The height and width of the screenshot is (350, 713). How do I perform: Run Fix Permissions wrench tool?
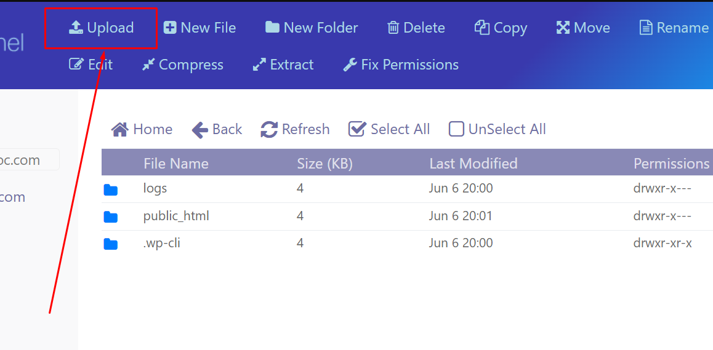coord(401,65)
